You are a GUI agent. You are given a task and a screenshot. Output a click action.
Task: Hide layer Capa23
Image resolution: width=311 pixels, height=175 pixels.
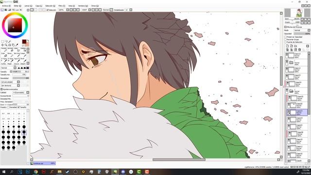(289, 111)
